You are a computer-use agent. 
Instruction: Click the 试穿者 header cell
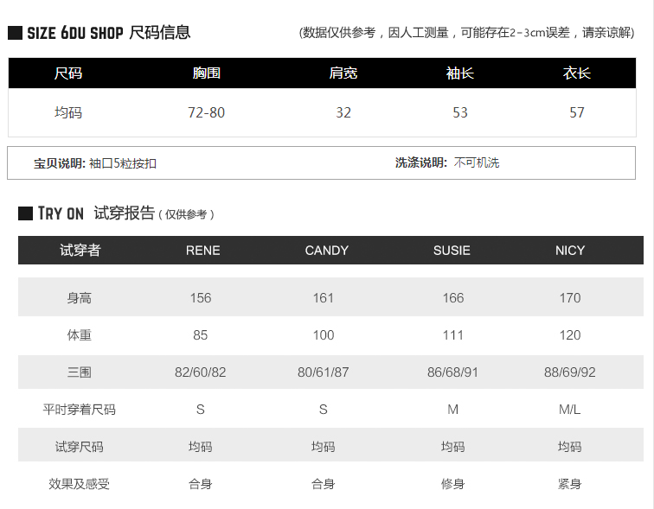[80, 250]
